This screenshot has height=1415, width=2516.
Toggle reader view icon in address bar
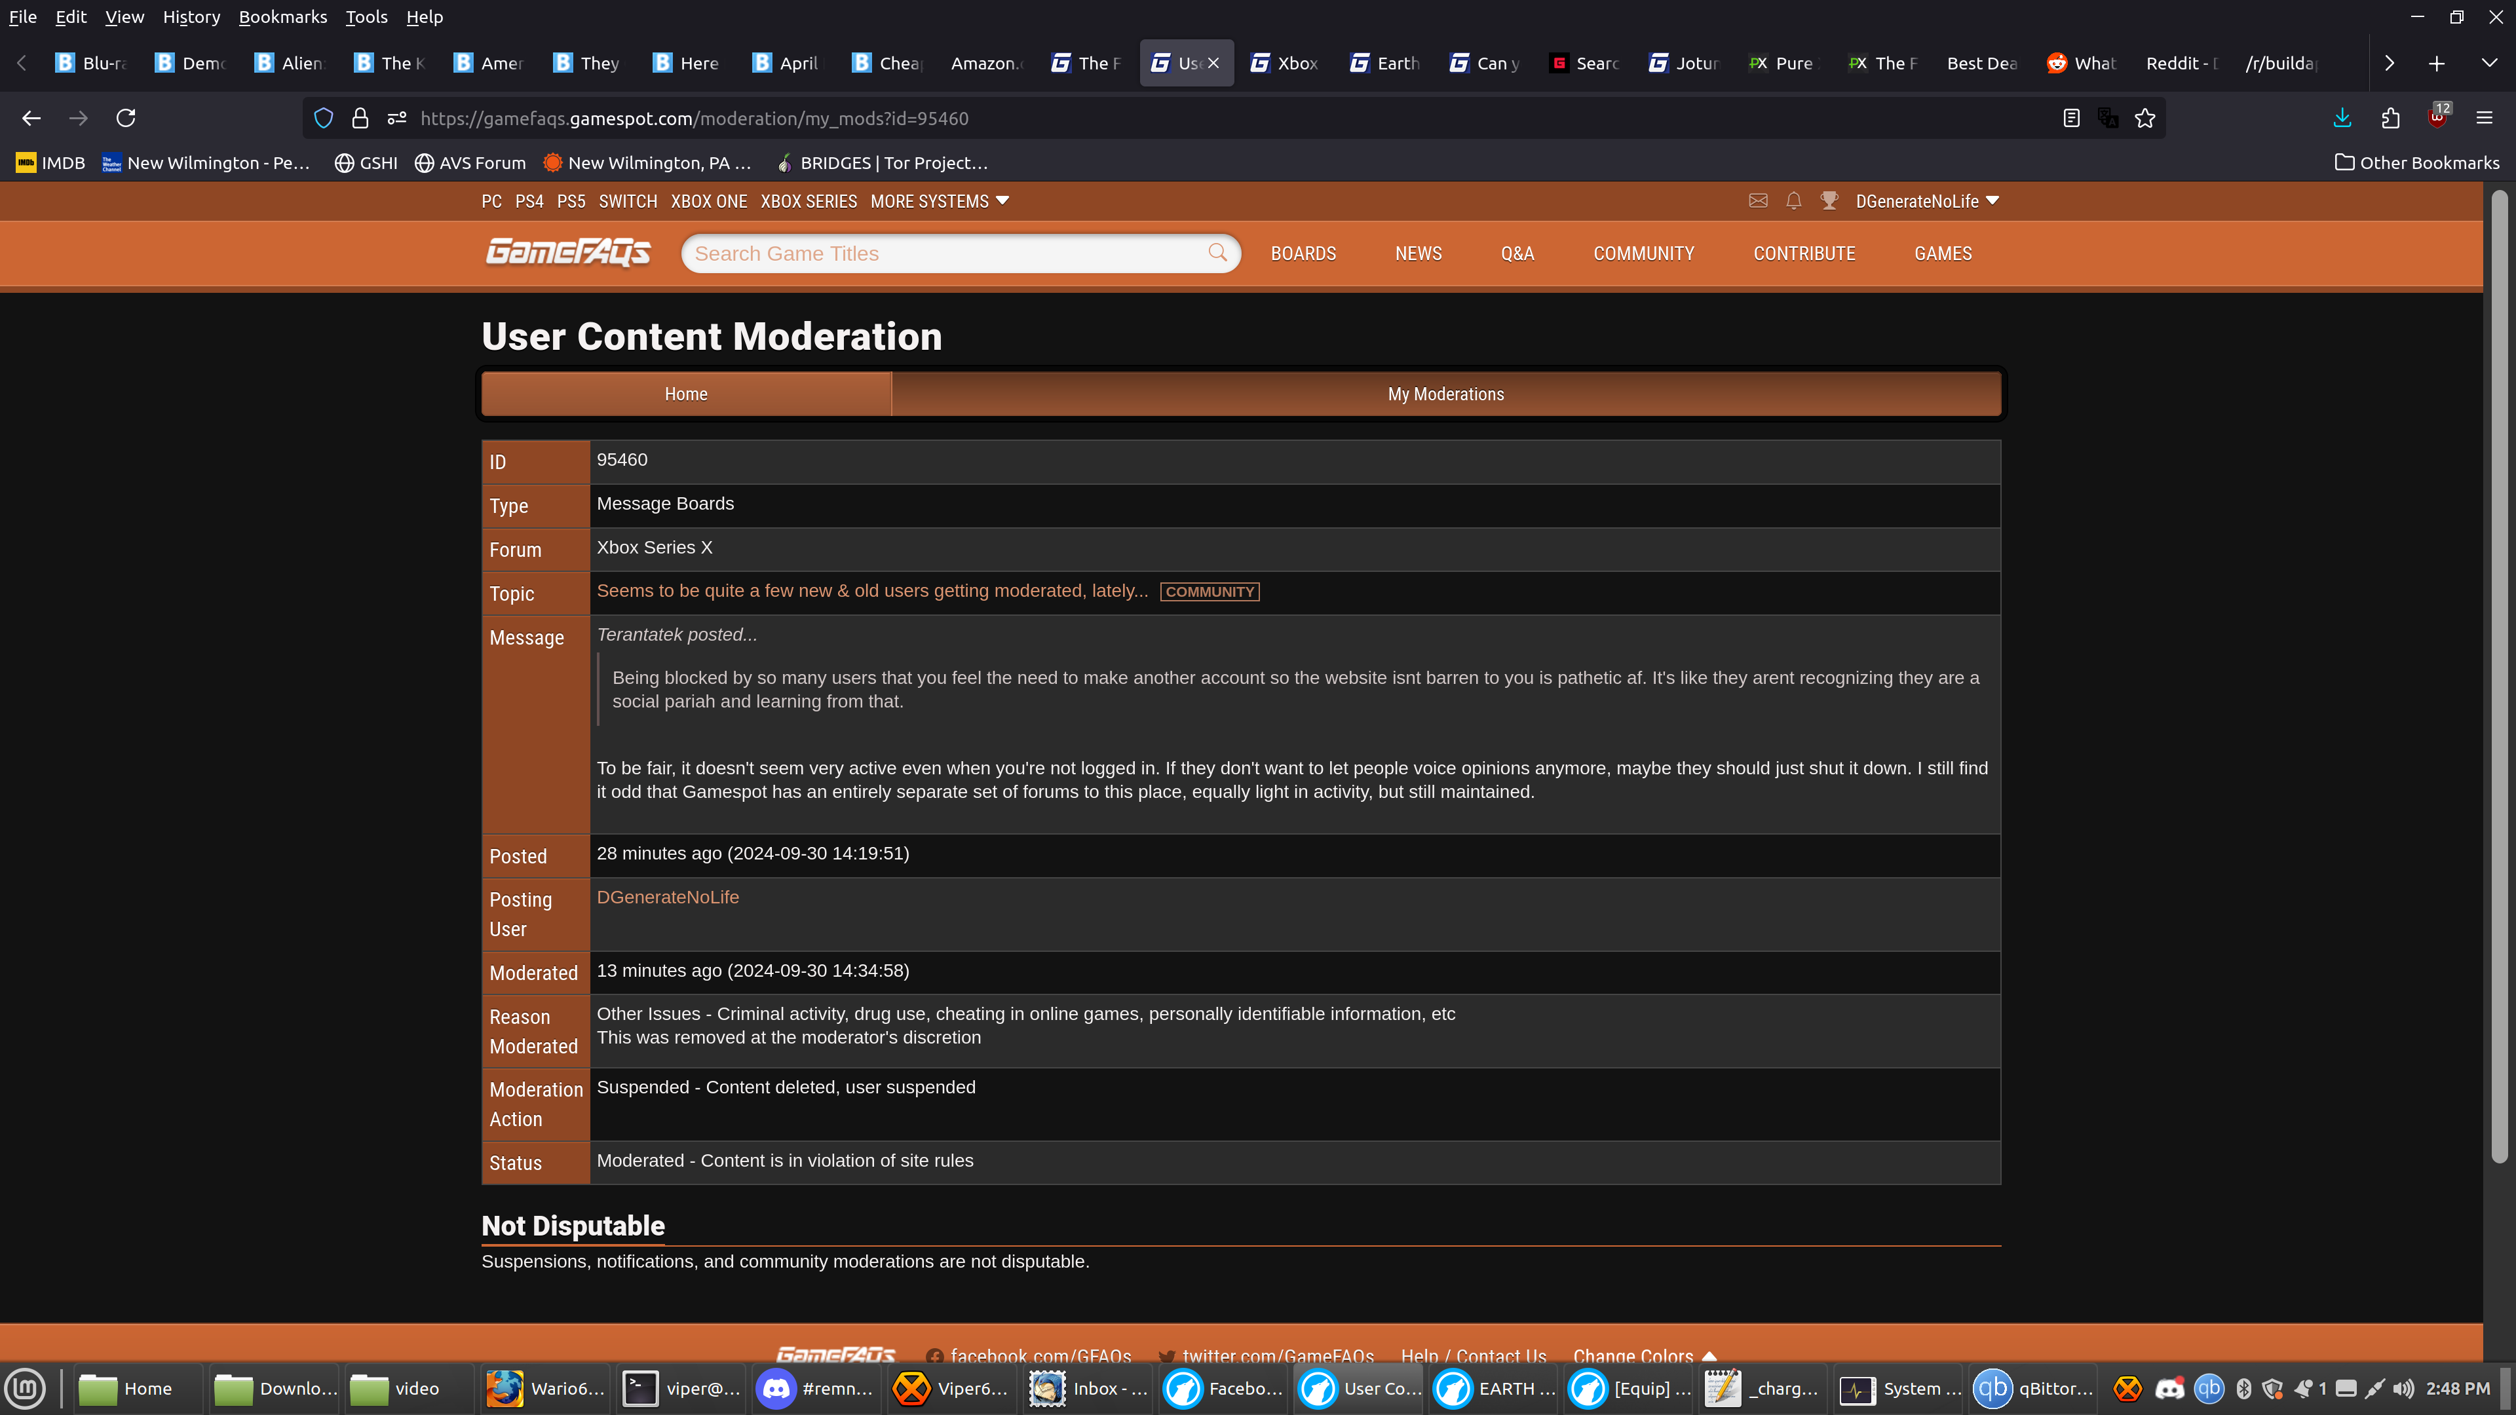click(2070, 118)
